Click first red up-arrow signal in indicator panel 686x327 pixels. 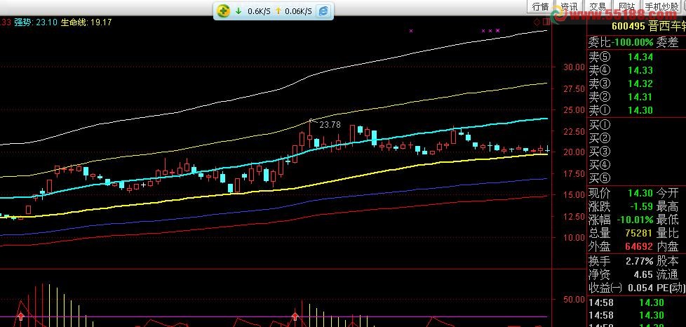point(20,316)
